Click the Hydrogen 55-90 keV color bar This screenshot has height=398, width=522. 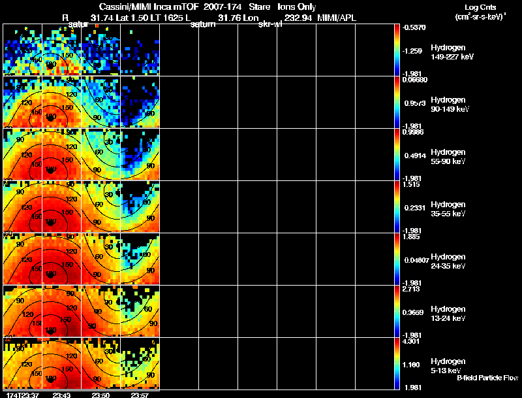pyautogui.click(x=397, y=154)
